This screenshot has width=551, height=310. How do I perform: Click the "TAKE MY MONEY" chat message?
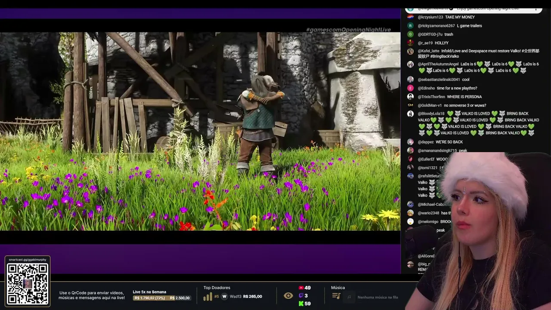pos(460,17)
